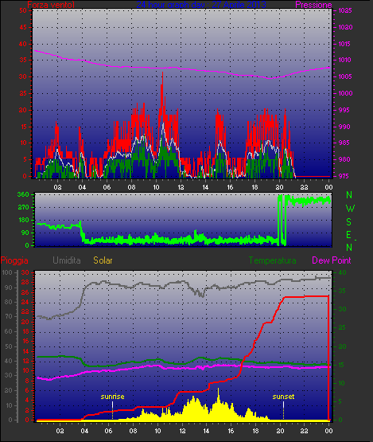The width and height of the screenshot is (373, 442).
Task: Select the "Dew Point" legend label
Action: click(332, 260)
